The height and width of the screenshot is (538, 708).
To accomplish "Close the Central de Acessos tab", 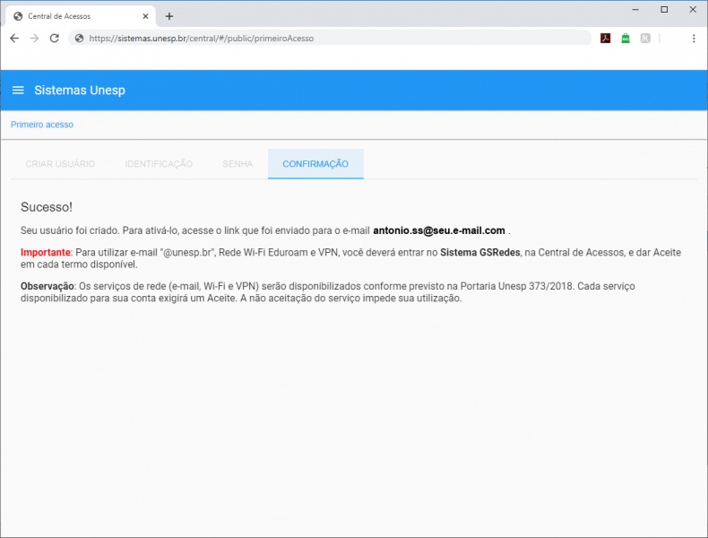I will [145, 16].
